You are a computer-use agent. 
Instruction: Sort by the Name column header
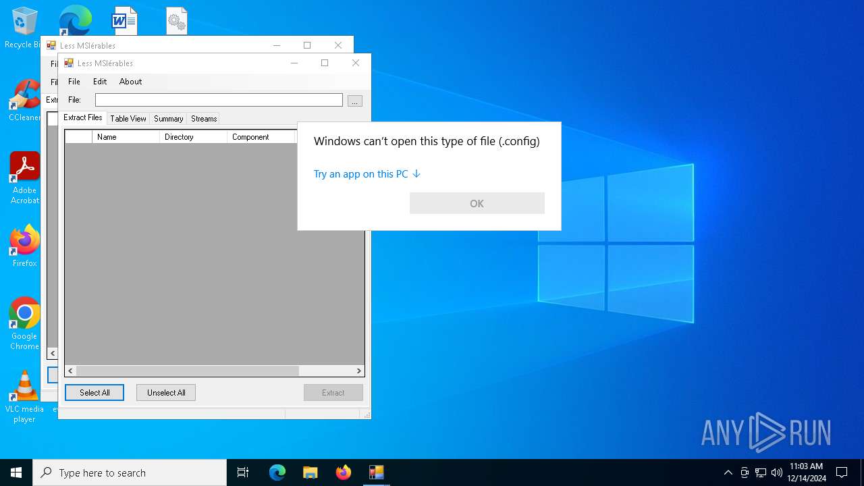click(x=126, y=136)
